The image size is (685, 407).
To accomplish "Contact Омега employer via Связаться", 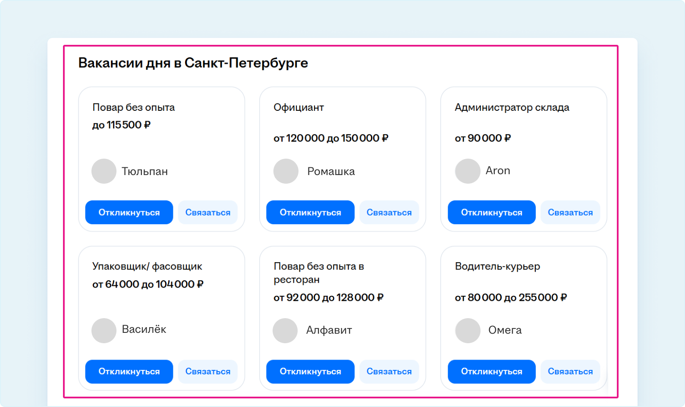I will (570, 371).
